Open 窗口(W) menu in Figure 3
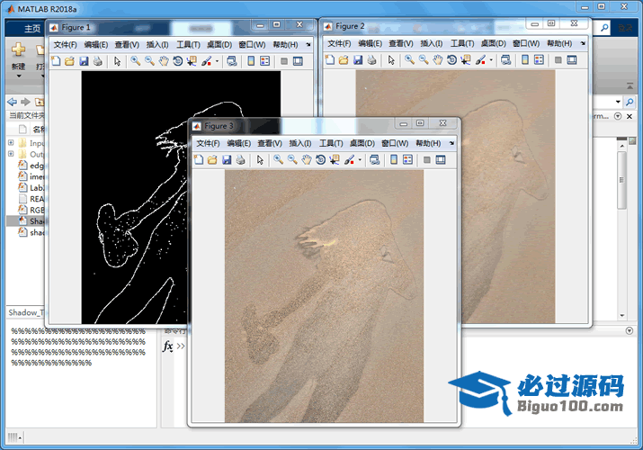This screenshot has height=450, width=643. coord(395,143)
